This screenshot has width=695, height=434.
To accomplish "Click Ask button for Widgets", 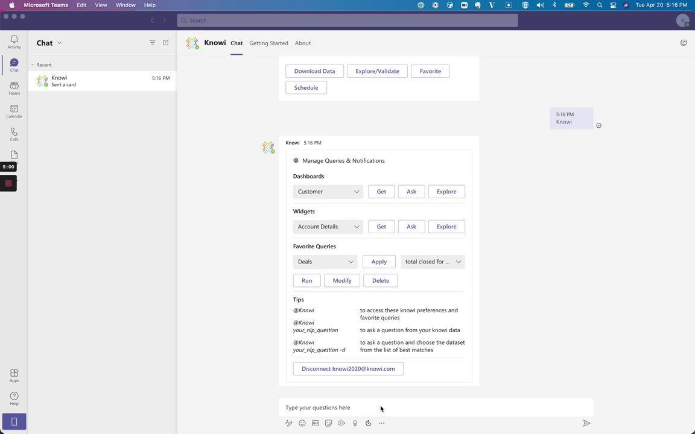I will pyautogui.click(x=411, y=226).
